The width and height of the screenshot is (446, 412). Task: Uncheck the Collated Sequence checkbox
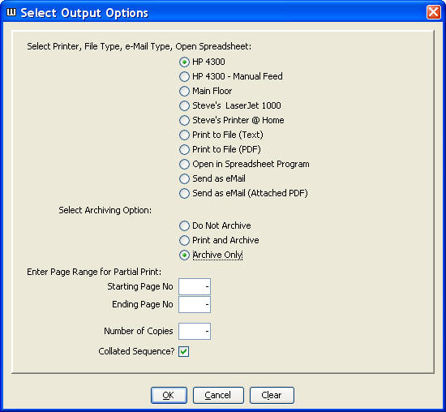coord(184,351)
